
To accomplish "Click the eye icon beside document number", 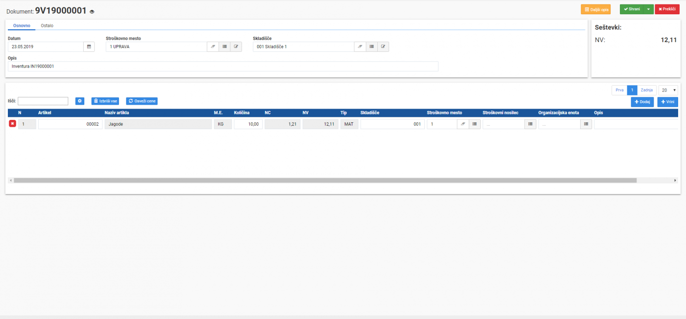I will (x=92, y=11).
